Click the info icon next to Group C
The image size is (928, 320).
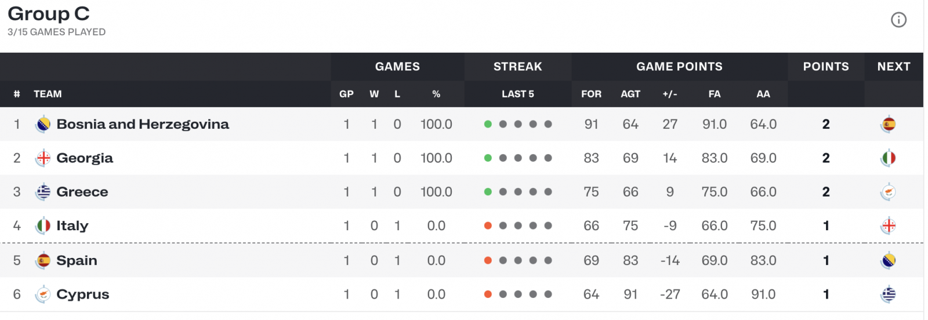(898, 20)
